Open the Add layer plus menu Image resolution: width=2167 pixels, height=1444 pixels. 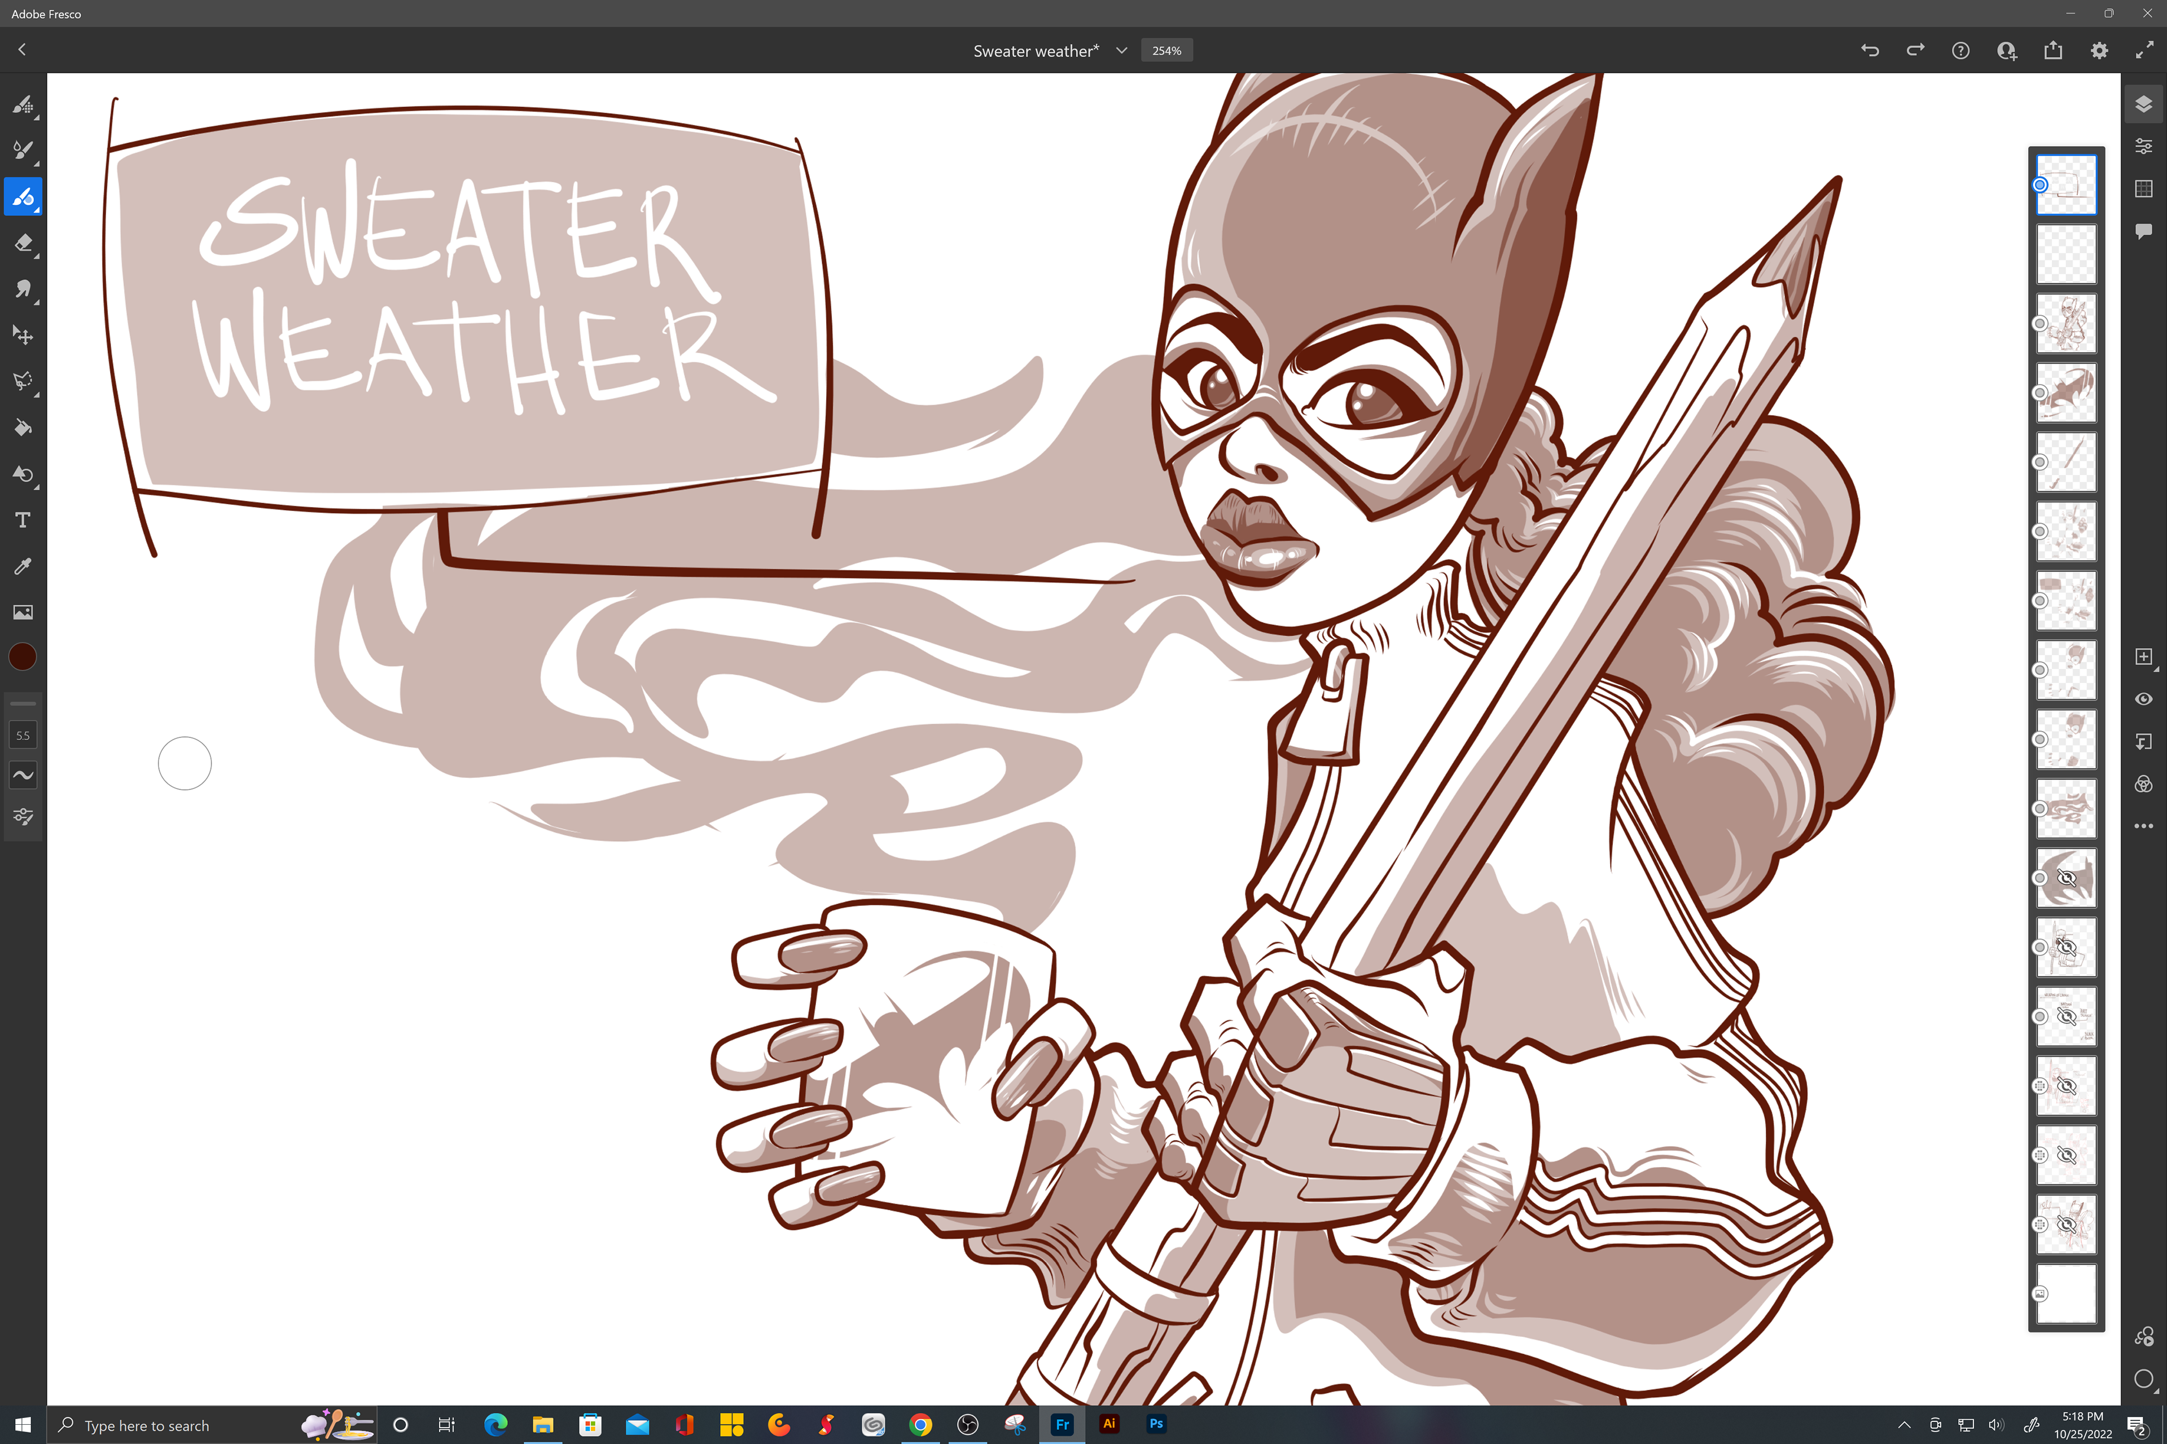[2143, 657]
